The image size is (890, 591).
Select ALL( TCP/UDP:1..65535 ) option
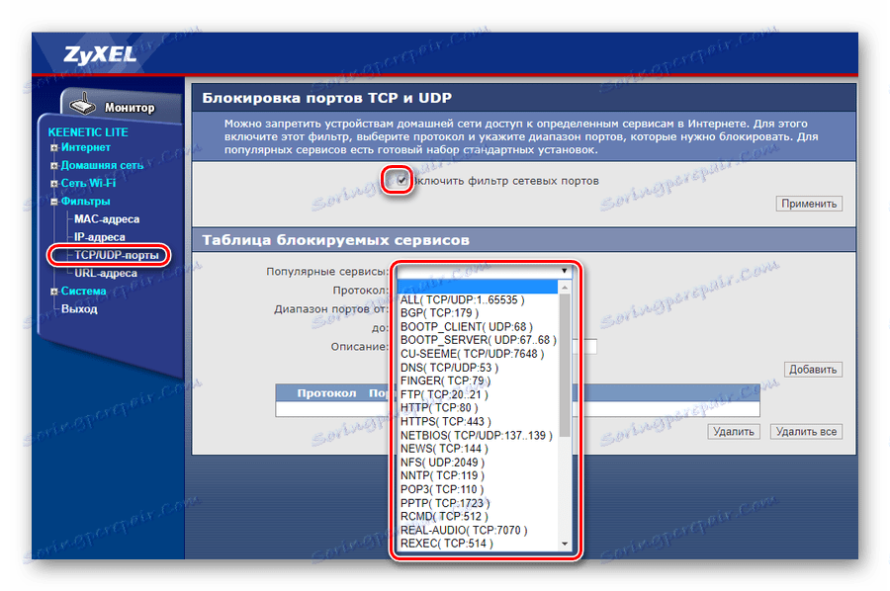pyautogui.click(x=478, y=300)
